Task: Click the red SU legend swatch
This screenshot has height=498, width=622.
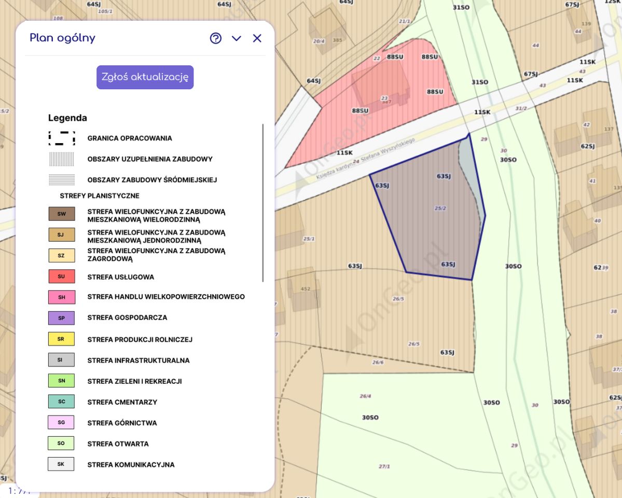Action: click(x=62, y=276)
